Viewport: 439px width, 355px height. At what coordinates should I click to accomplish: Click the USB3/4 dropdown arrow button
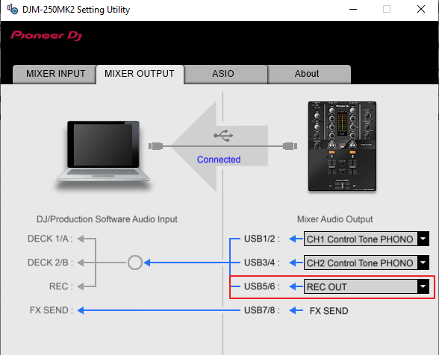tap(423, 263)
